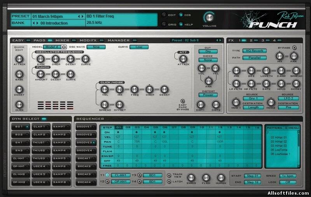This screenshot has width=311, height=197.
Task: Toggle the Orig button
Action: [x=164, y=24]
